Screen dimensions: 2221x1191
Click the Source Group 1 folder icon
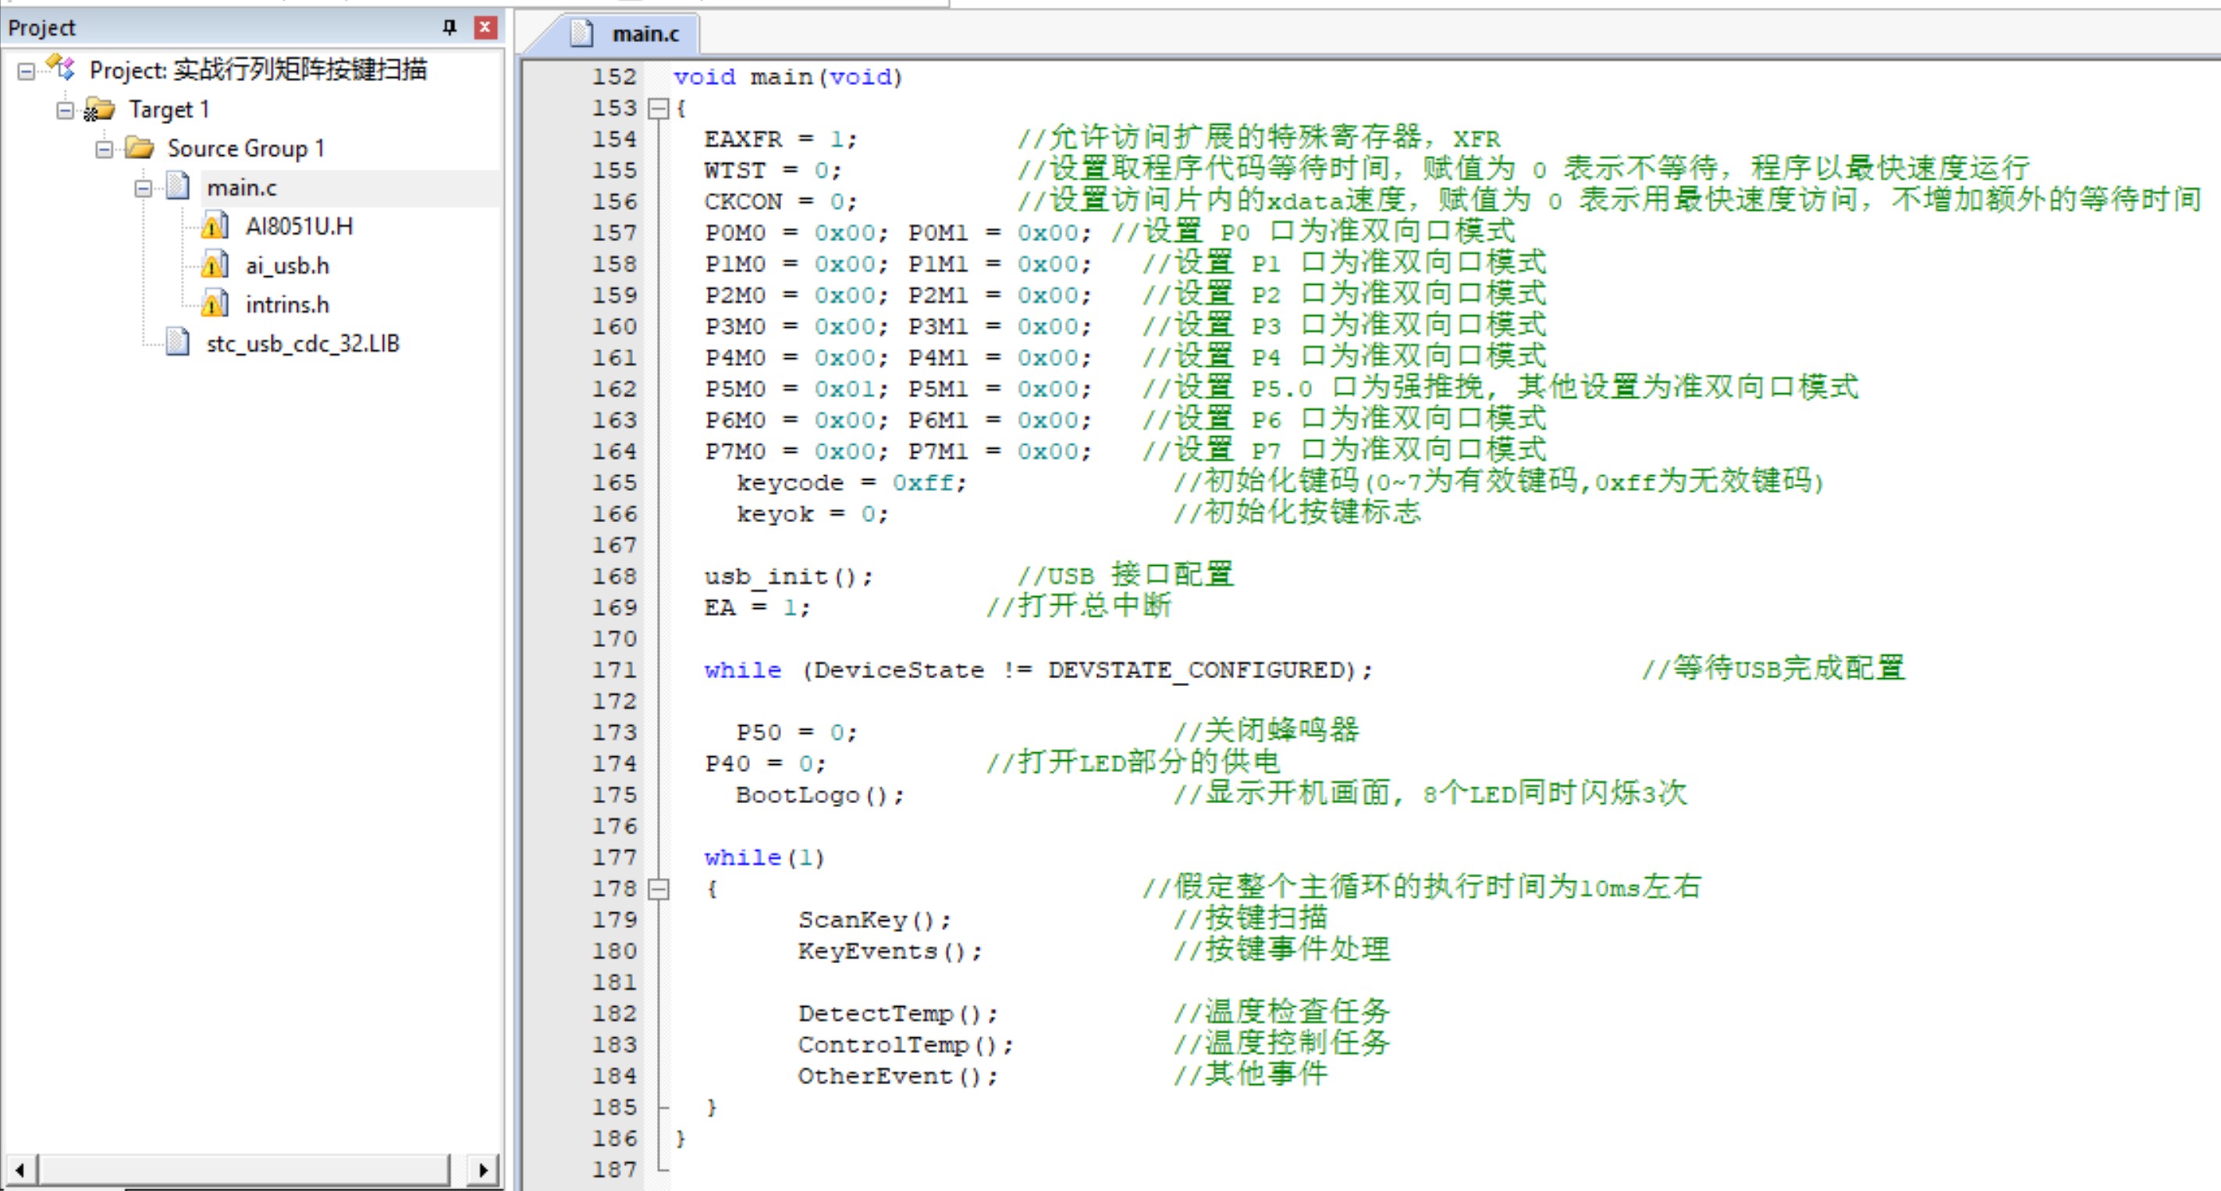click(x=139, y=148)
